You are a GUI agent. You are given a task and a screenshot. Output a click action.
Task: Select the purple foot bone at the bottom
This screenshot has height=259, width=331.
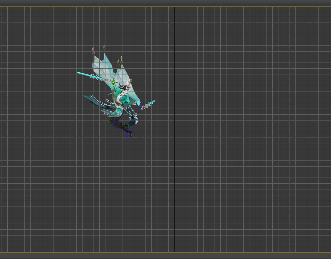(x=130, y=138)
